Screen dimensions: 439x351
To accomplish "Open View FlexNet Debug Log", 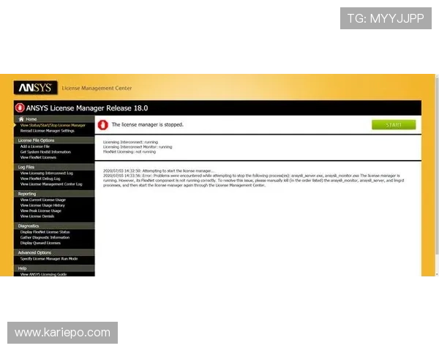I will pyautogui.click(x=40, y=178).
